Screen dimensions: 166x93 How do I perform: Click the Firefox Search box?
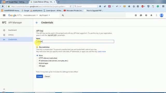pos(86,6)
